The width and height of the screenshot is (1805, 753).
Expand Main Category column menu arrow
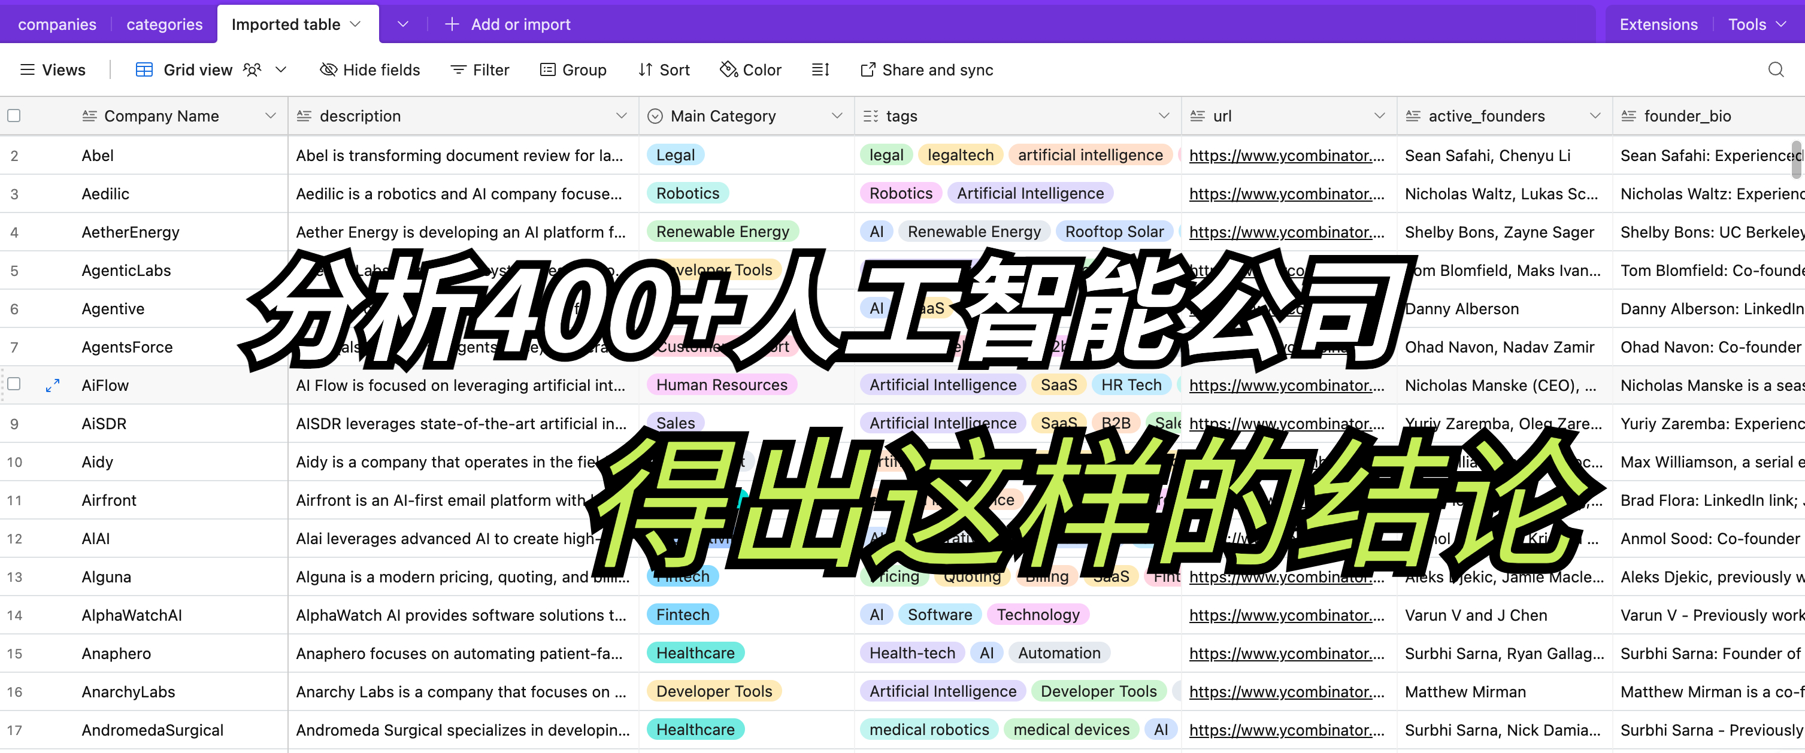click(x=837, y=116)
